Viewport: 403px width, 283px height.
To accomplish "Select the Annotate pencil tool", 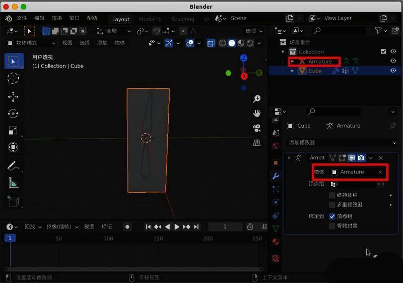I will (x=14, y=165).
